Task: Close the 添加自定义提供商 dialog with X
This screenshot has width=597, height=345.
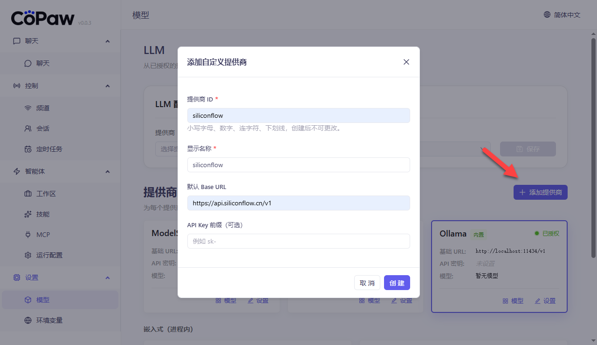Action: point(406,62)
